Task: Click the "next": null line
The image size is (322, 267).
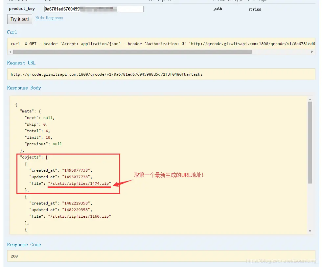Action: tap(40, 118)
